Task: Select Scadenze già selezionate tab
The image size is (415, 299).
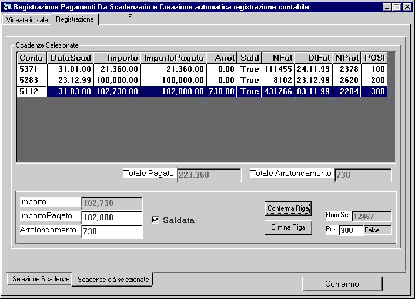Action: coord(113,280)
